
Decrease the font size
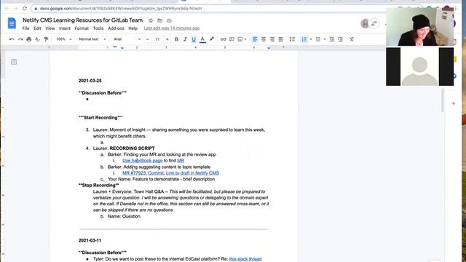[147, 39]
